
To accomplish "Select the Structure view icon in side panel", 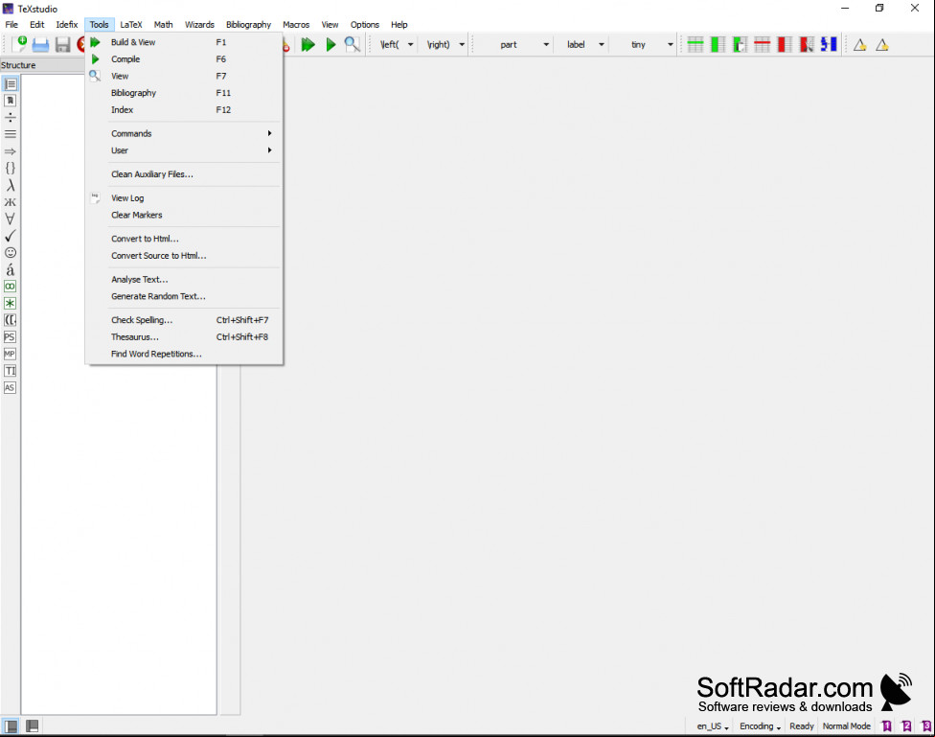I will point(11,84).
